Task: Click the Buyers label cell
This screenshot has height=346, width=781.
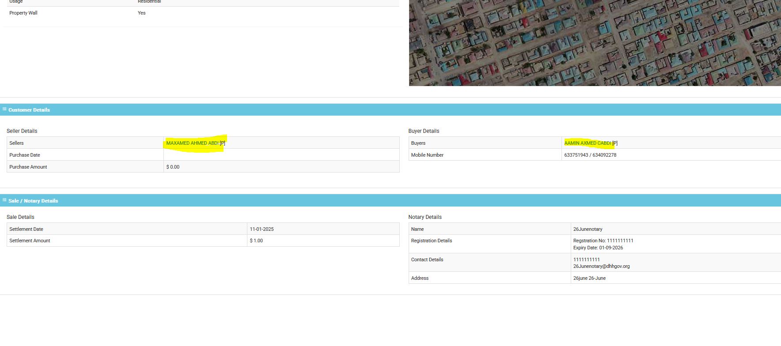Action: click(485, 143)
